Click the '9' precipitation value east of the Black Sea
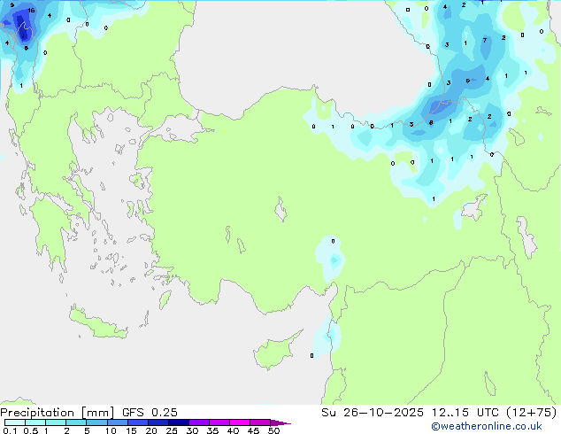 (467, 81)
